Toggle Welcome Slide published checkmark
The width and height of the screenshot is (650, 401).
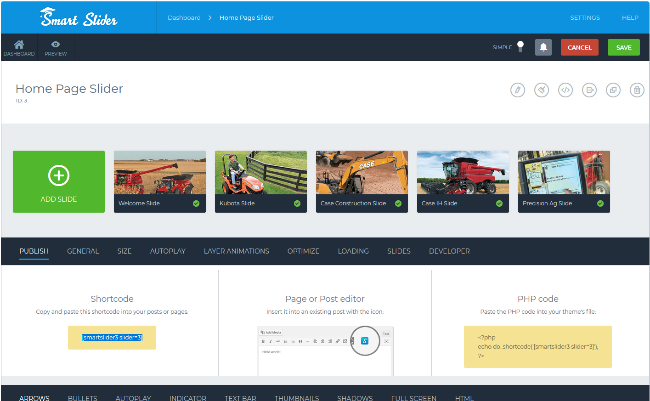coord(196,203)
